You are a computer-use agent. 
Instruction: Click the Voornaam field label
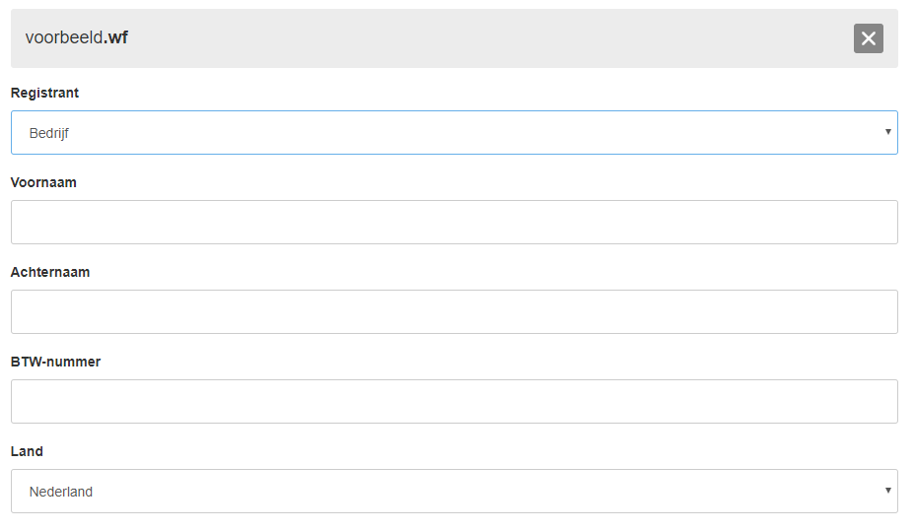pos(43,182)
